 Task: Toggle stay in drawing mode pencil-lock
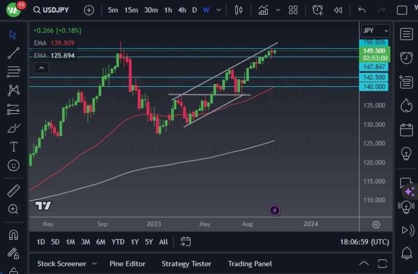pyautogui.click(x=13, y=253)
